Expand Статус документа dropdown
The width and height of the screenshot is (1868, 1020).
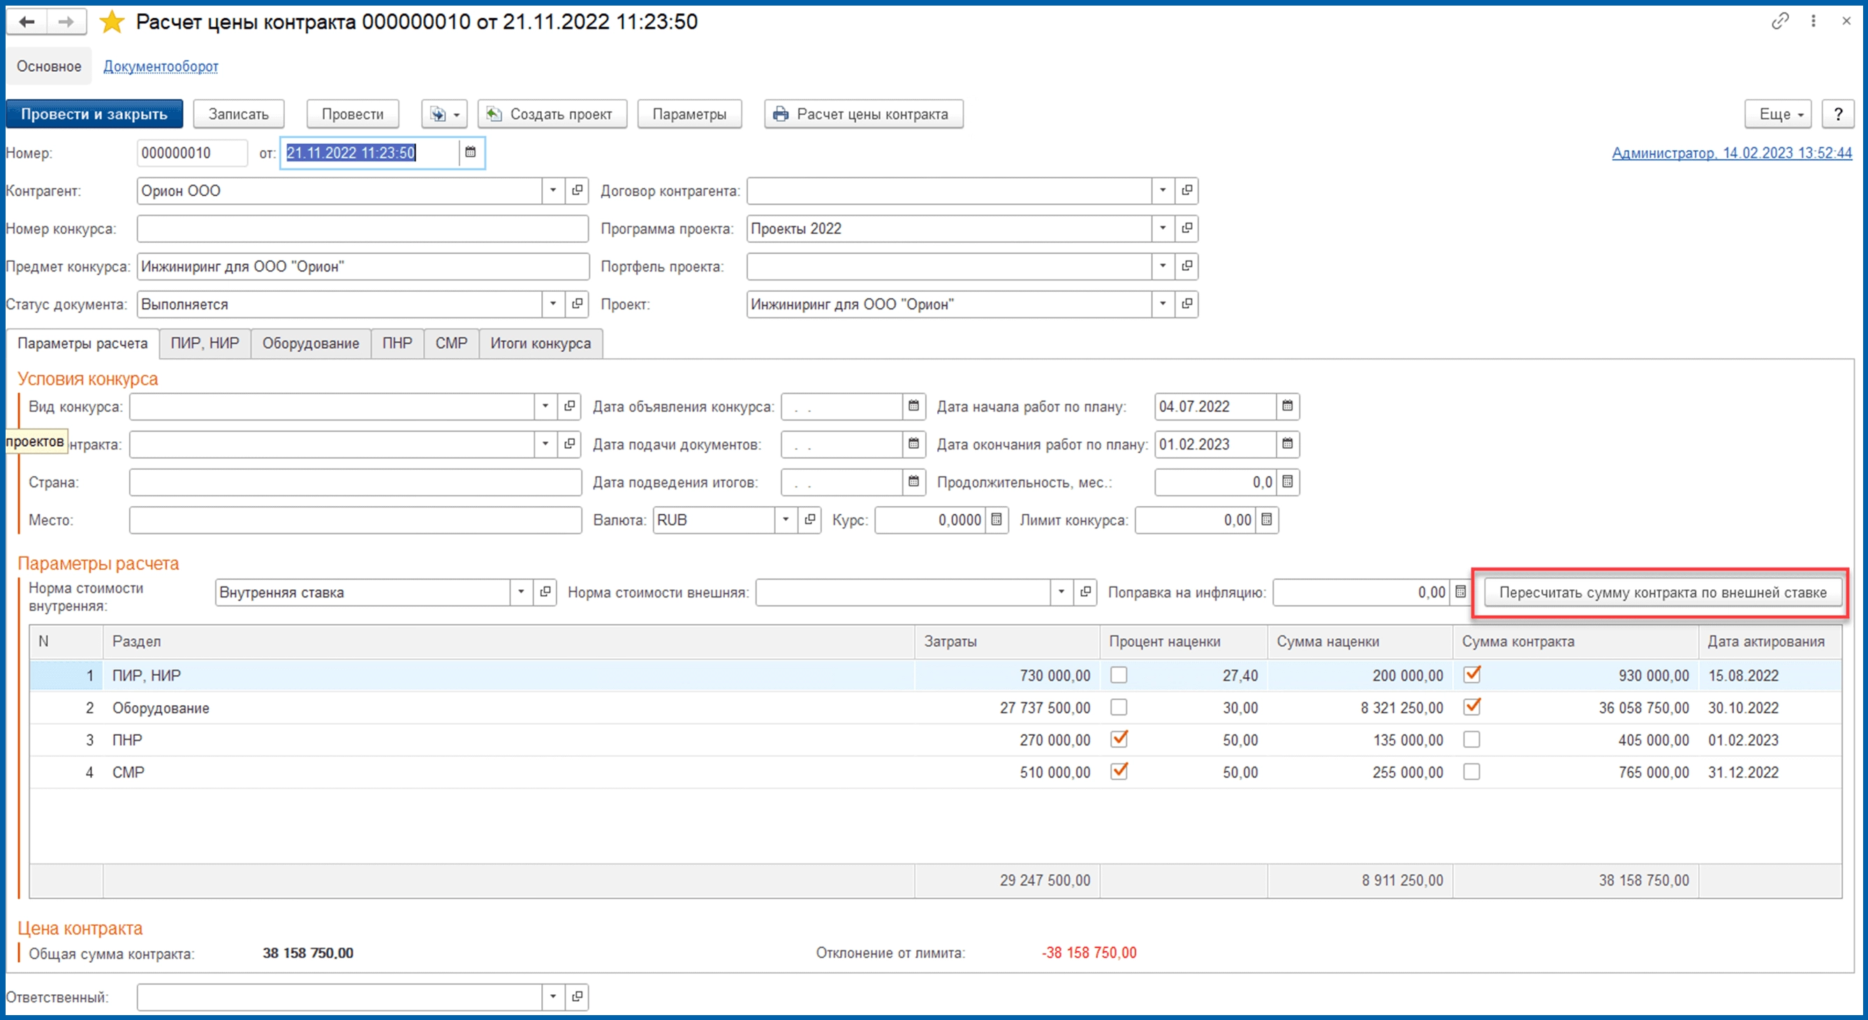[x=553, y=304]
